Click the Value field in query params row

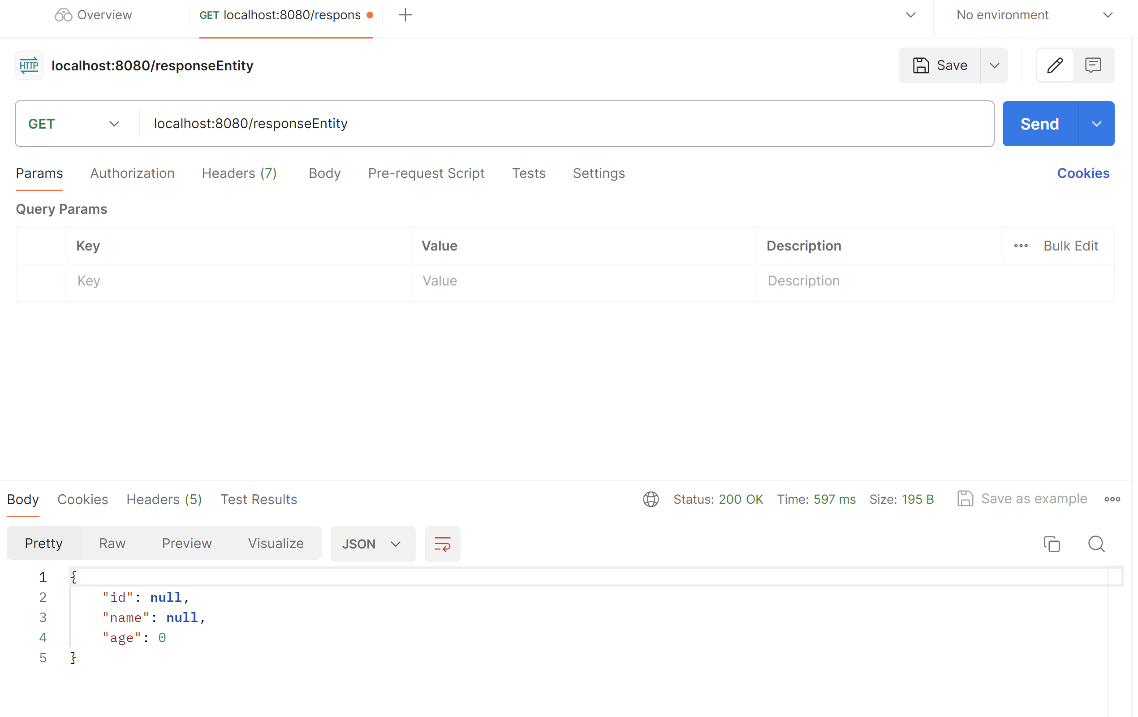coord(520,281)
